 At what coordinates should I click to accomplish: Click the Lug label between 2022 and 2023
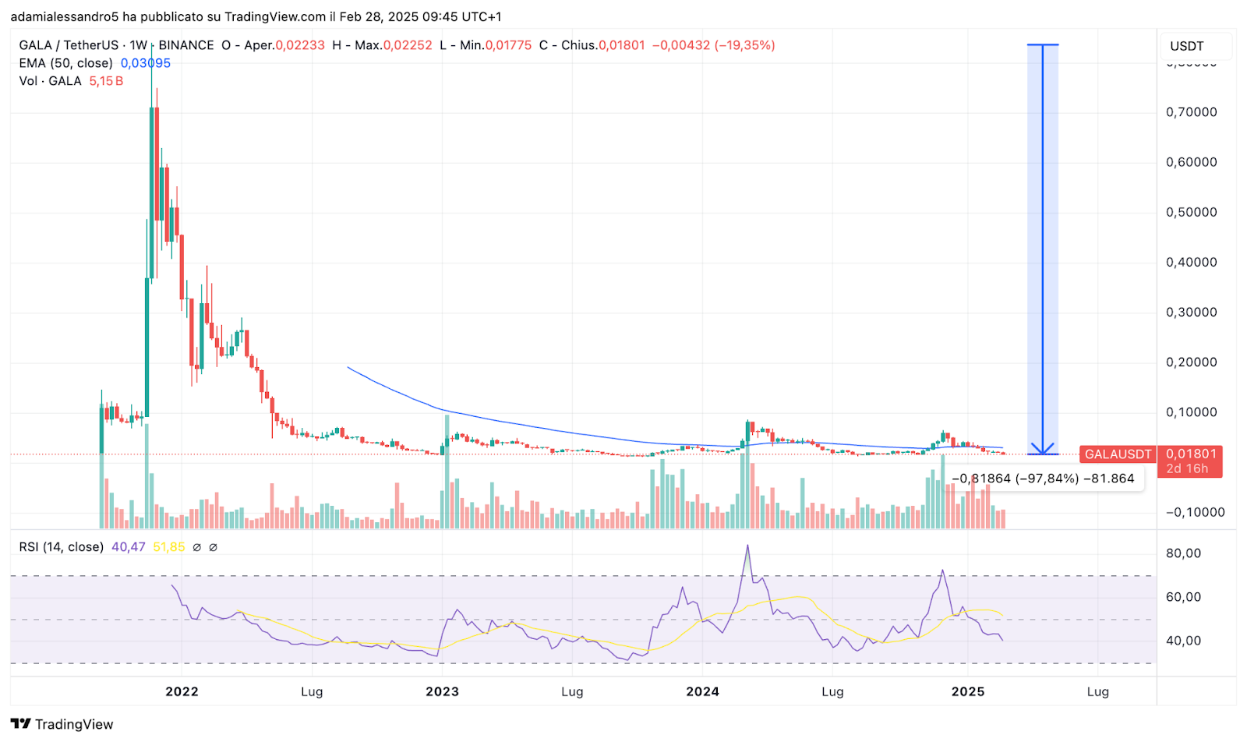coord(312,691)
